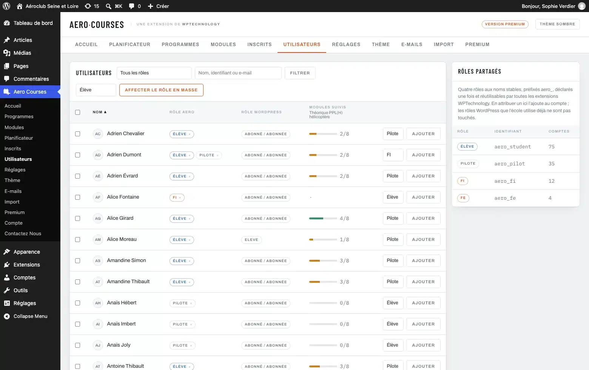589x370 pixels.
Task: Click AJOUTER for Alice Moreau
Action: coord(423,239)
